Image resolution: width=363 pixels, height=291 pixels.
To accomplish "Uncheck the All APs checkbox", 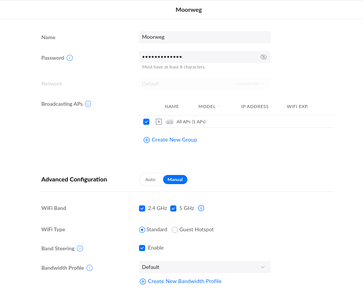I will pyautogui.click(x=146, y=122).
